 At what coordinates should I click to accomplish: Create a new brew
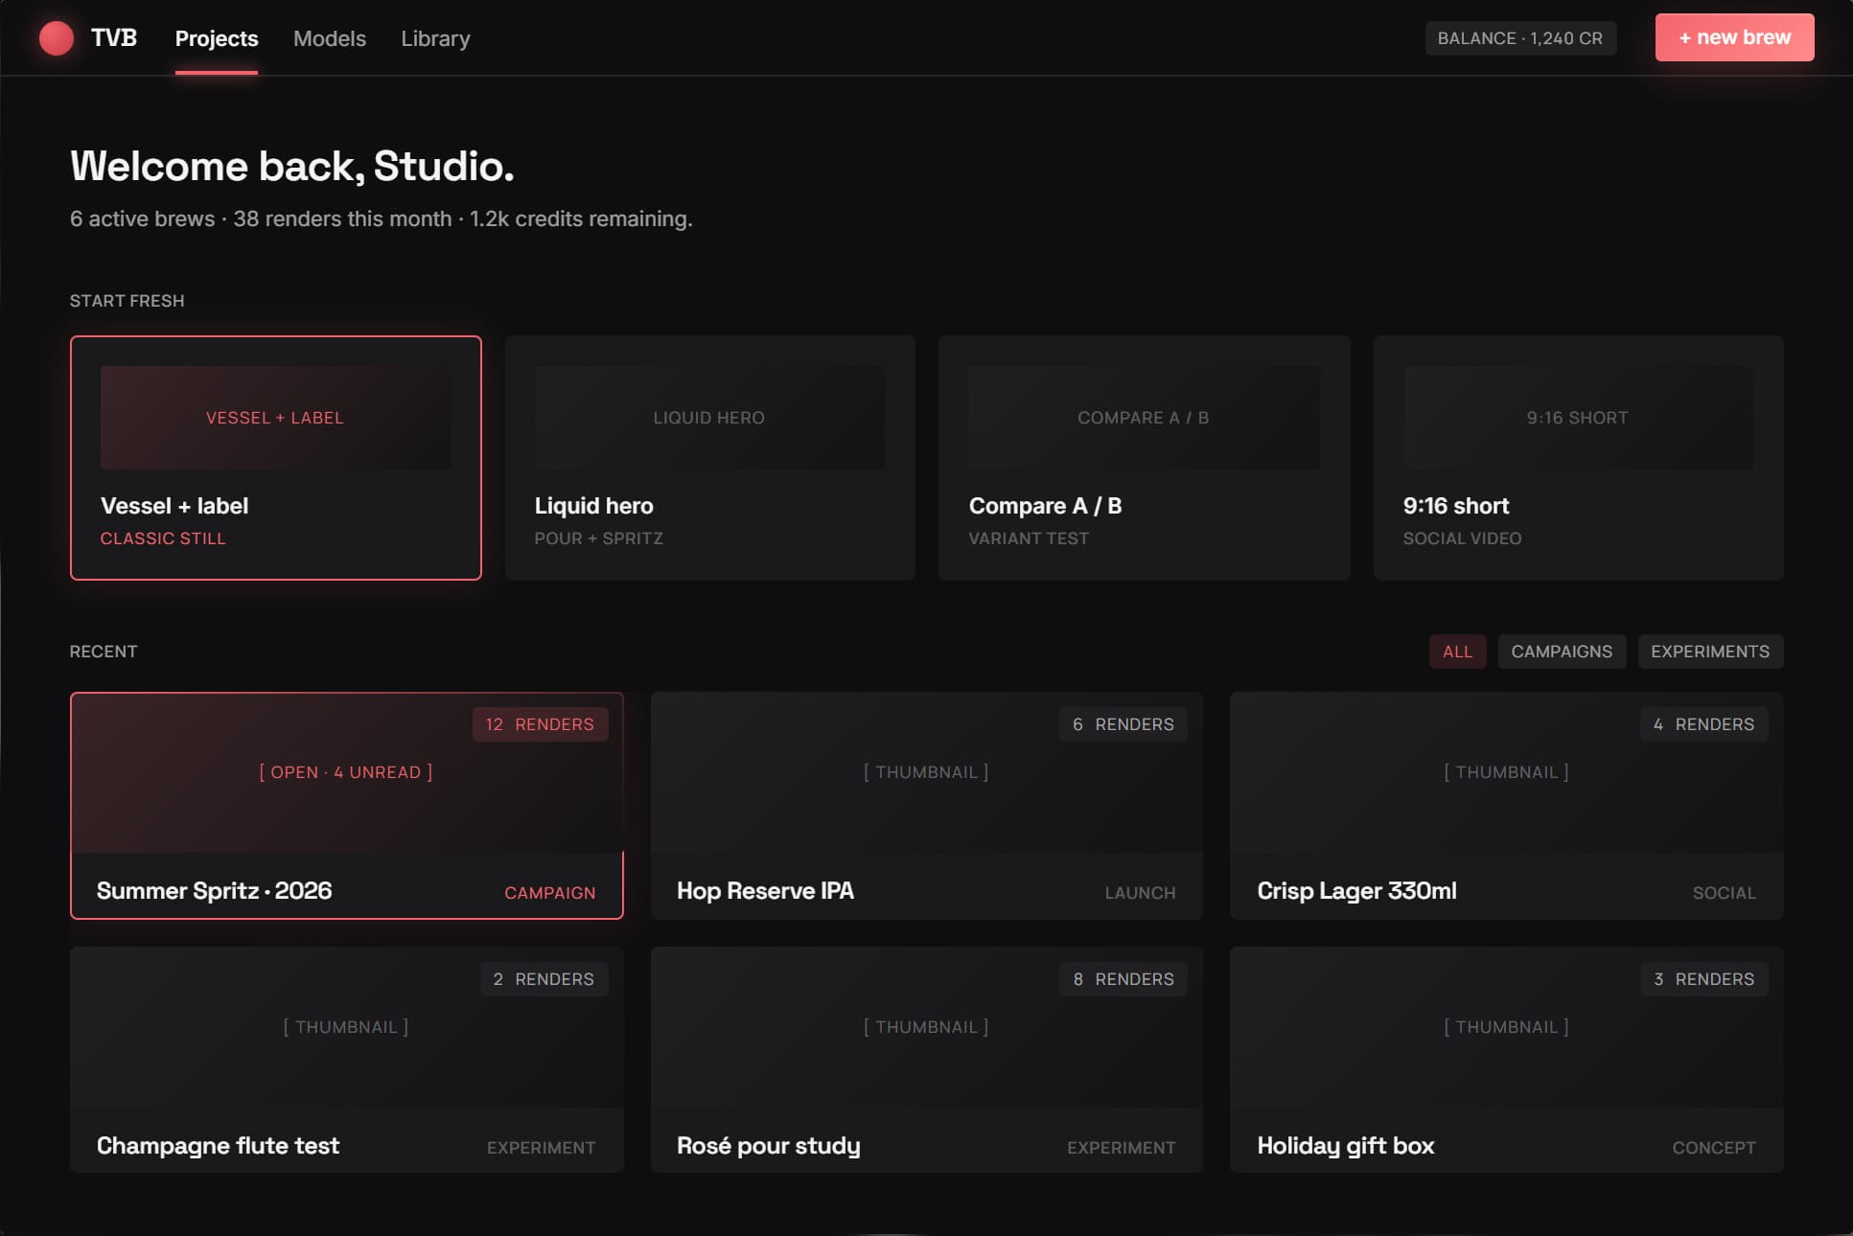coord(1734,37)
